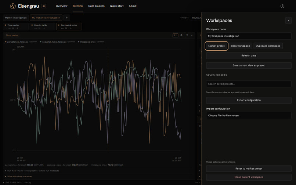296x185 pixels.
Task: Click the Workspace name input field
Action: coord(249,36)
